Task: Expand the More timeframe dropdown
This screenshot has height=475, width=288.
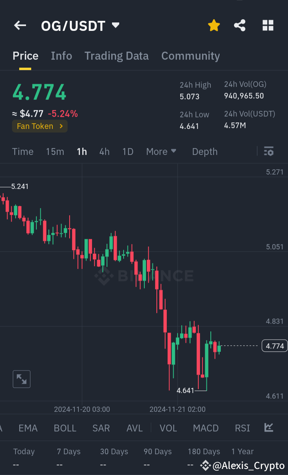Action: pos(161,151)
